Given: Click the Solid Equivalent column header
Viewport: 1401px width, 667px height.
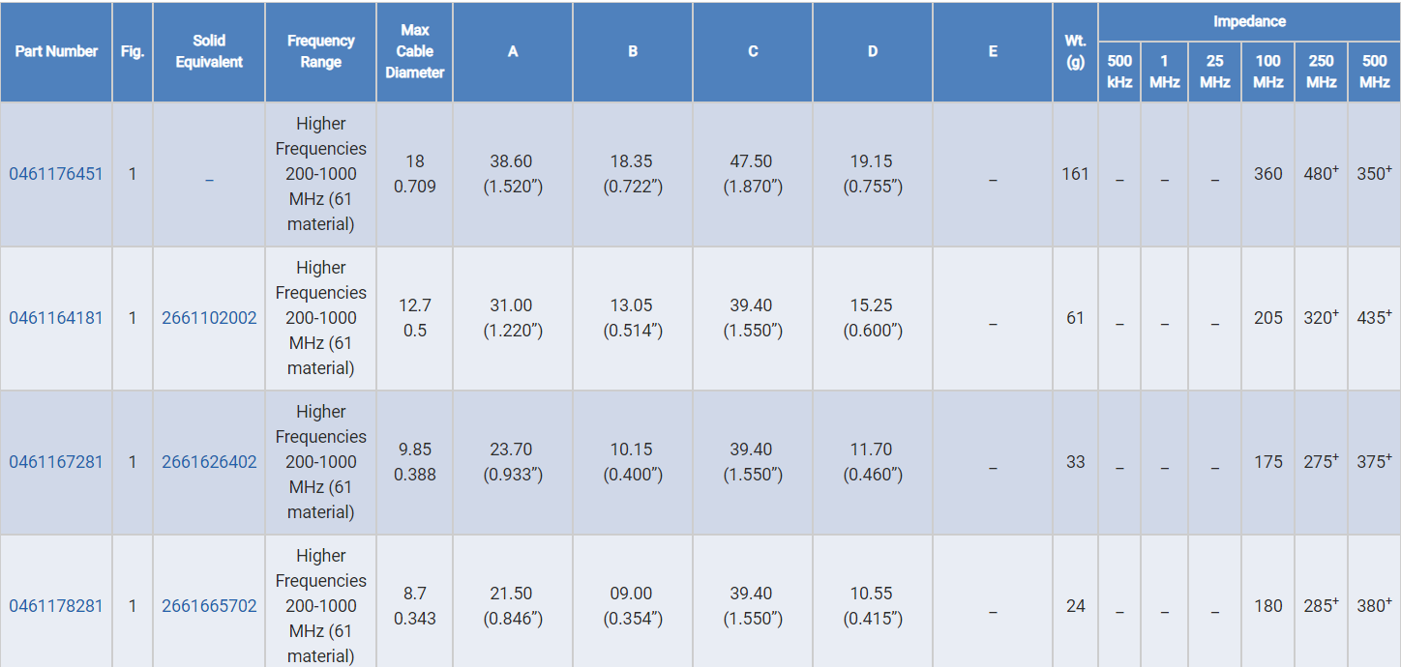Looking at the screenshot, I should [209, 51].
